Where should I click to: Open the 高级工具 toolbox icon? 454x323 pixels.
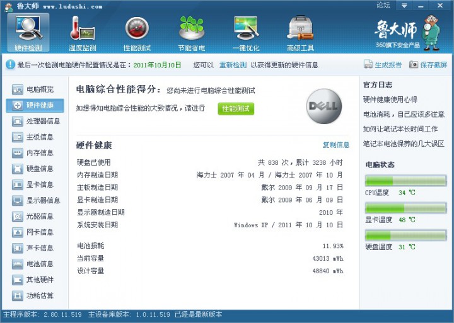301,31
